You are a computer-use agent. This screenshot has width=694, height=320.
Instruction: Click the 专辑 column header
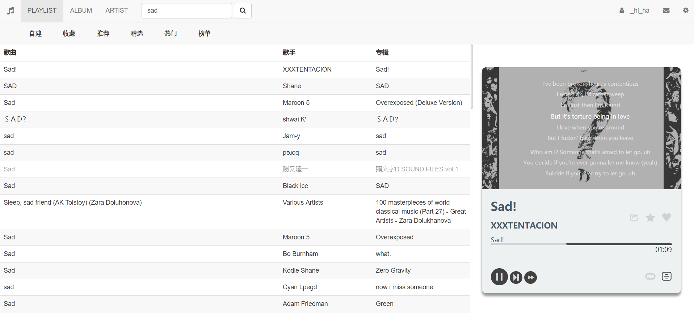pyautogui.click(x=382, y=52)
